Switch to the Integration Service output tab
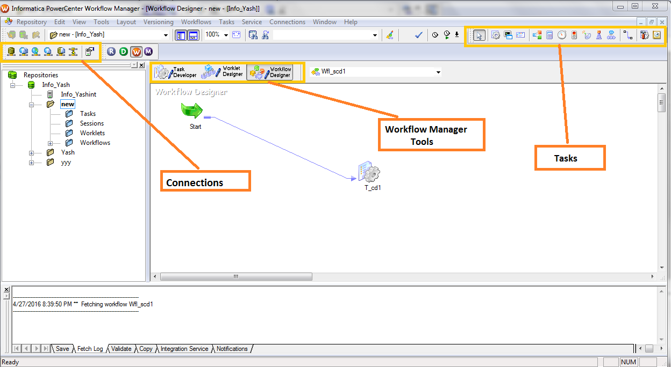The height and width of the screenshot is (367, 671). click(184, 349)
